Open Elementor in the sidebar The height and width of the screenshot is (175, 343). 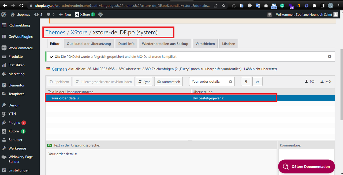(20, 85)
